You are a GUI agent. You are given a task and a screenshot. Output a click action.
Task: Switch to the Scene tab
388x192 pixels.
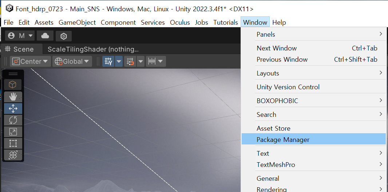pos(22,49)
